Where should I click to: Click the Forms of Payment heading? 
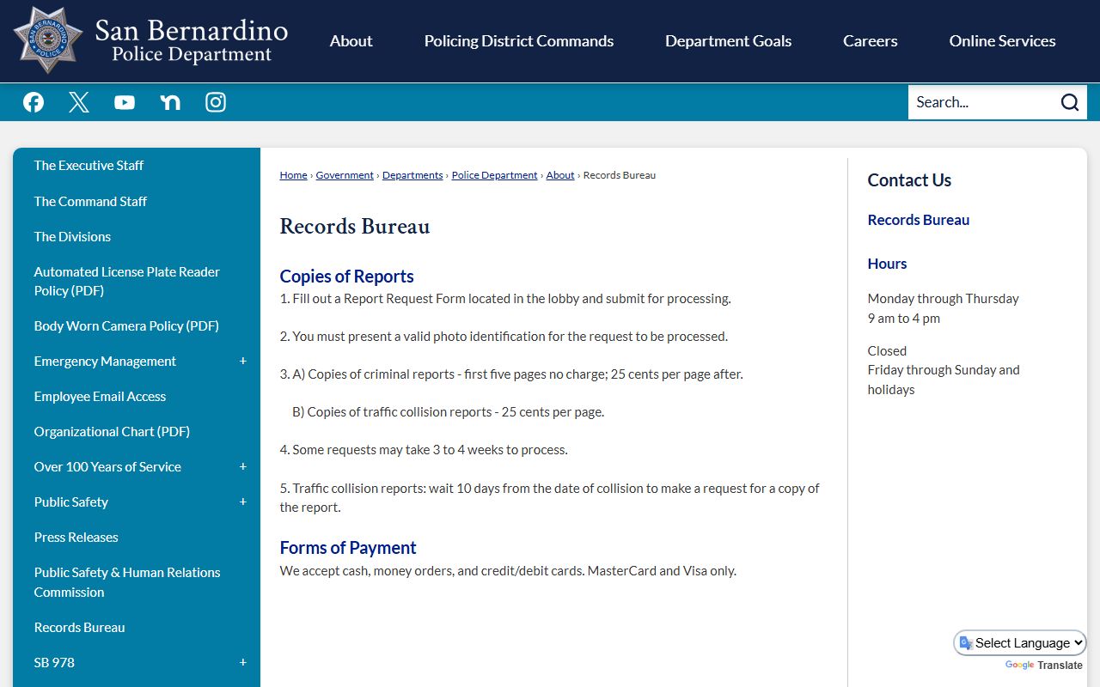click(x=348, y=548)
